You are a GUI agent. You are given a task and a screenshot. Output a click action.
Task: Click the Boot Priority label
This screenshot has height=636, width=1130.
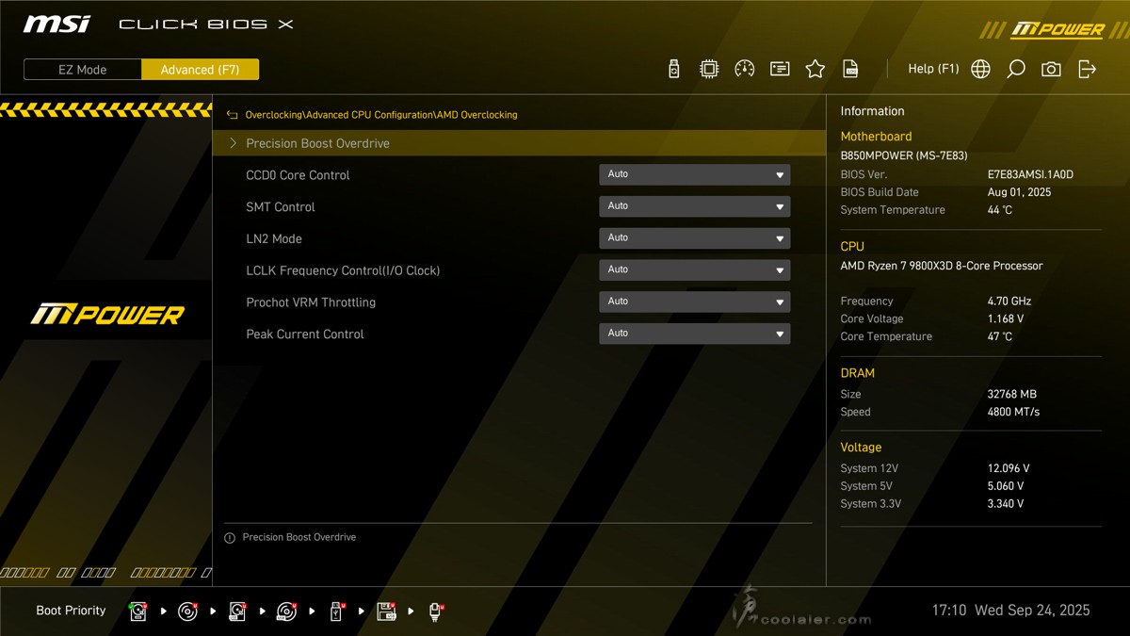(x=71, y=611)
